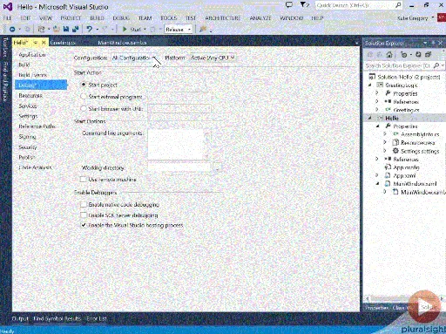Viewport: 446px width, 334px height.
Task: Click the Undo arrow icon
Action: click(x=90, y=29)
